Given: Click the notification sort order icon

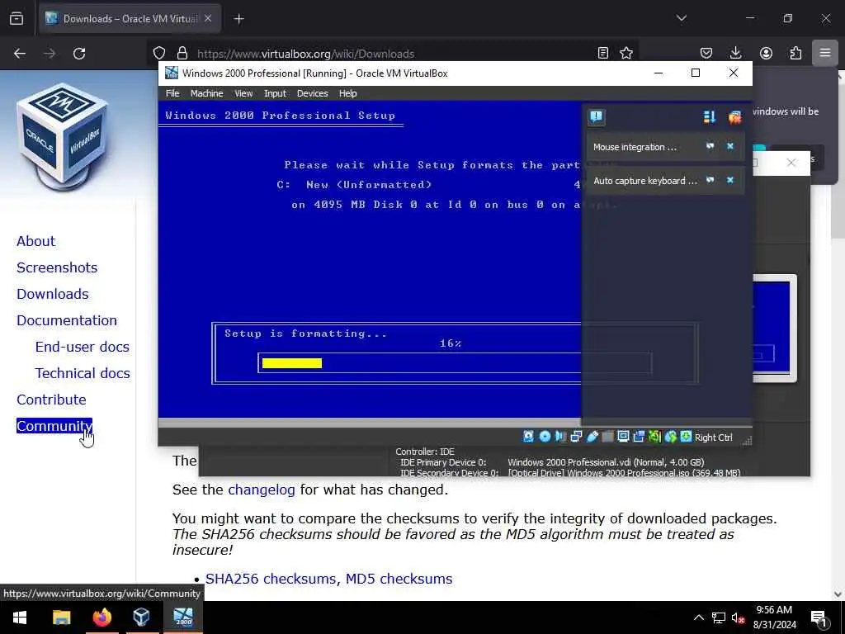Looking at the screenshot, I should pyautogui.click(x=709, y=117).
